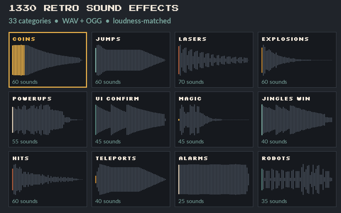Select the Jingles Win category card
Image resolution: width=341 pixels, height=213 pixels.
[297, 119]
